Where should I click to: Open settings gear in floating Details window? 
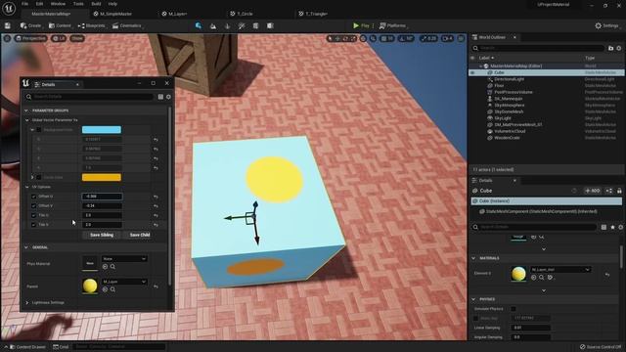click(x=168, y=97)
